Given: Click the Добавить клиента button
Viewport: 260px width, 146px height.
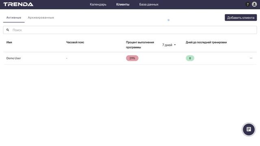Looking at the screenshot, I should 241,17.
